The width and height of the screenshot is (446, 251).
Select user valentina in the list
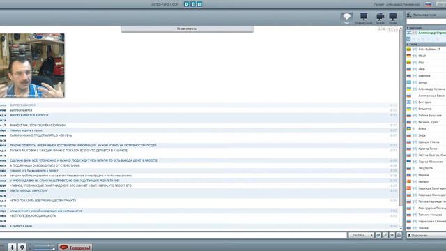click(x=424, y=76)
